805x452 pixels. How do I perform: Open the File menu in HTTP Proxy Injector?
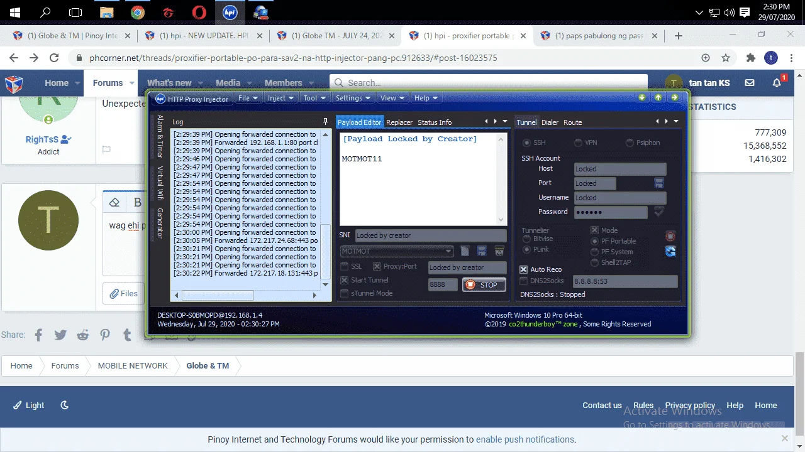(x=247, y=98)
